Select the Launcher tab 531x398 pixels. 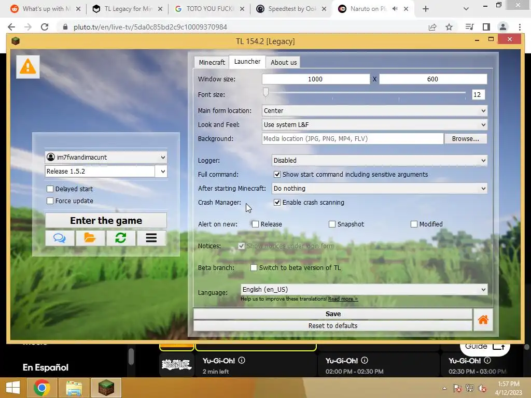coord(247,62)
